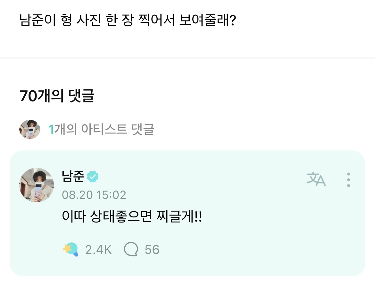Tap the translate icon on 남준's comment
Screen dimensions: 375x284
tap(316, 179)
